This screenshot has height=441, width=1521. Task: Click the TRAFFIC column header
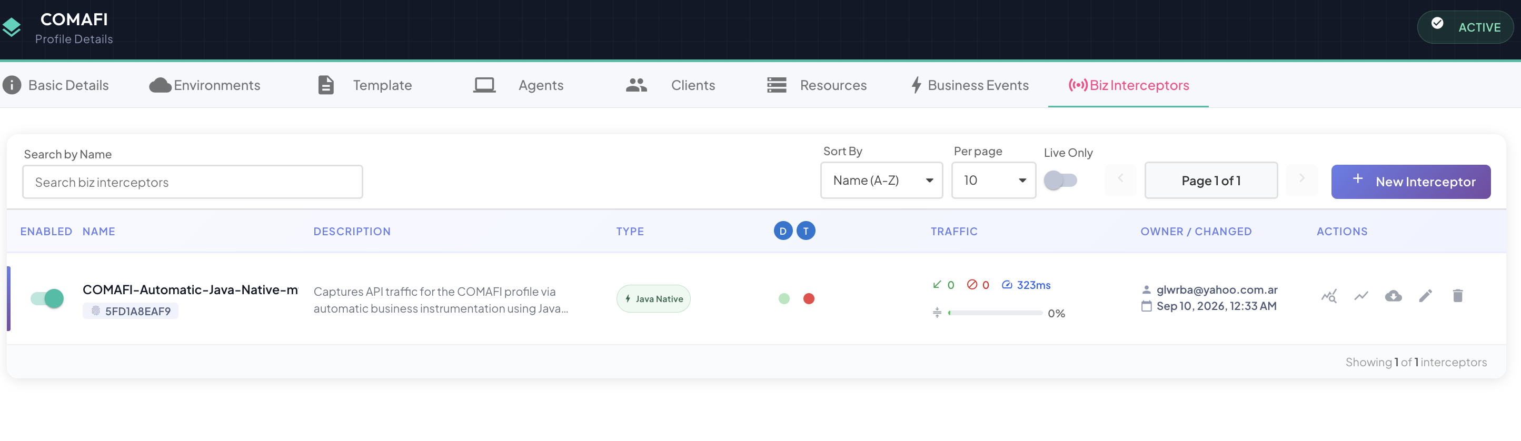(954, 232)
